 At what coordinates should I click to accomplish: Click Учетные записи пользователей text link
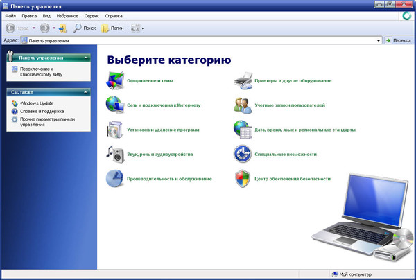tap(290, 105)
